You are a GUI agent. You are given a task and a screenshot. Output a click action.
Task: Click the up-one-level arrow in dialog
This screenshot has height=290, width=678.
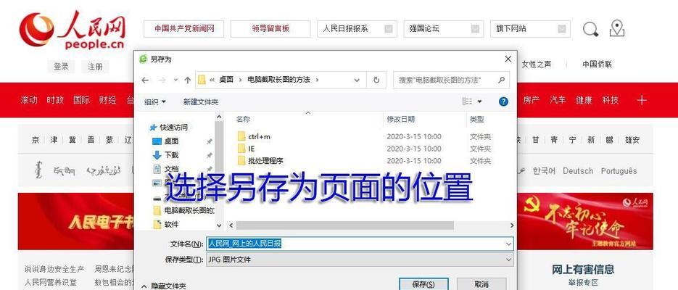click(187, 80)
